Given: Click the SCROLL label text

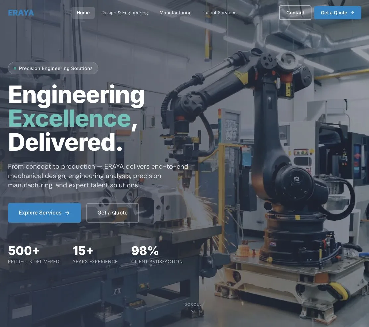Looking at the screenshot, I should (193, 304).
